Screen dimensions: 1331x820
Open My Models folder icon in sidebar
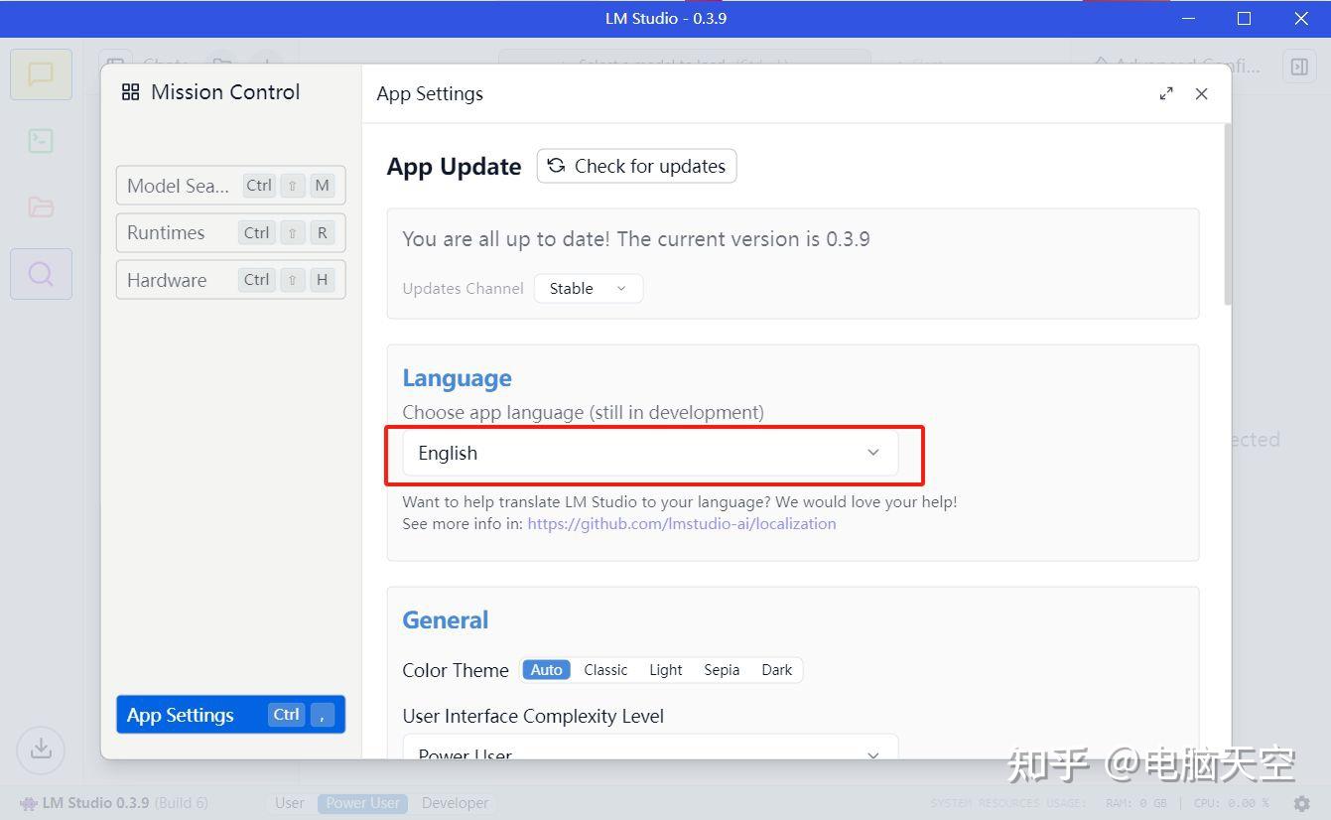click(41, 206)
